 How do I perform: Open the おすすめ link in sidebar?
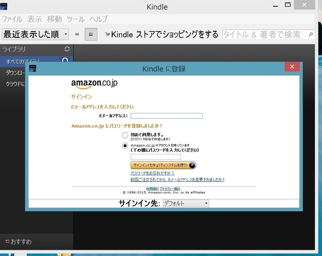19,241
